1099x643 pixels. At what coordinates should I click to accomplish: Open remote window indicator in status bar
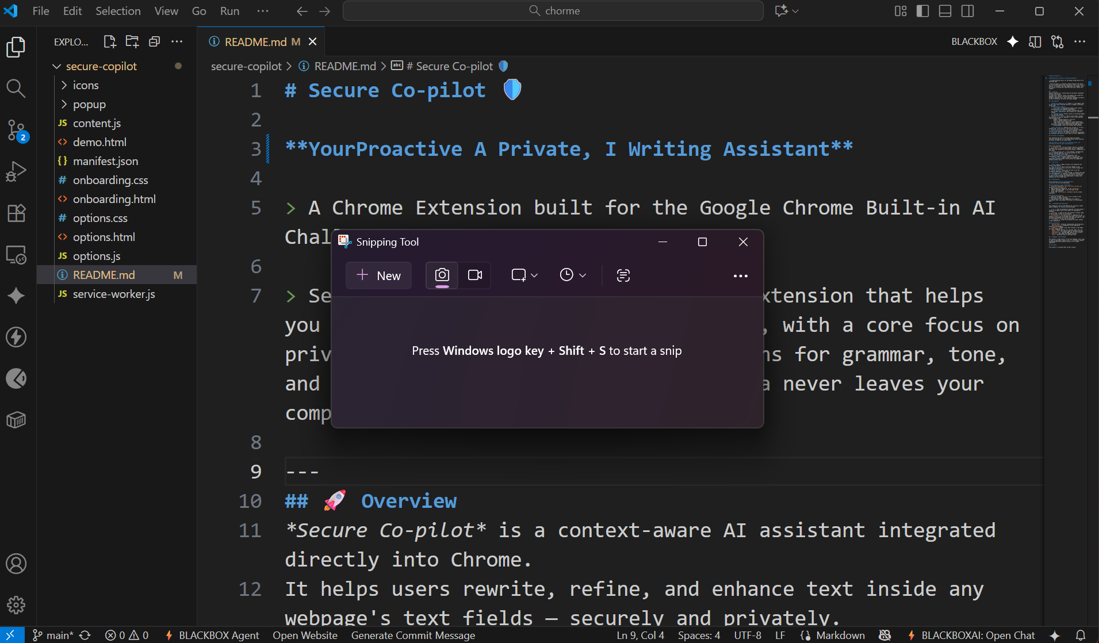[12, 636]
